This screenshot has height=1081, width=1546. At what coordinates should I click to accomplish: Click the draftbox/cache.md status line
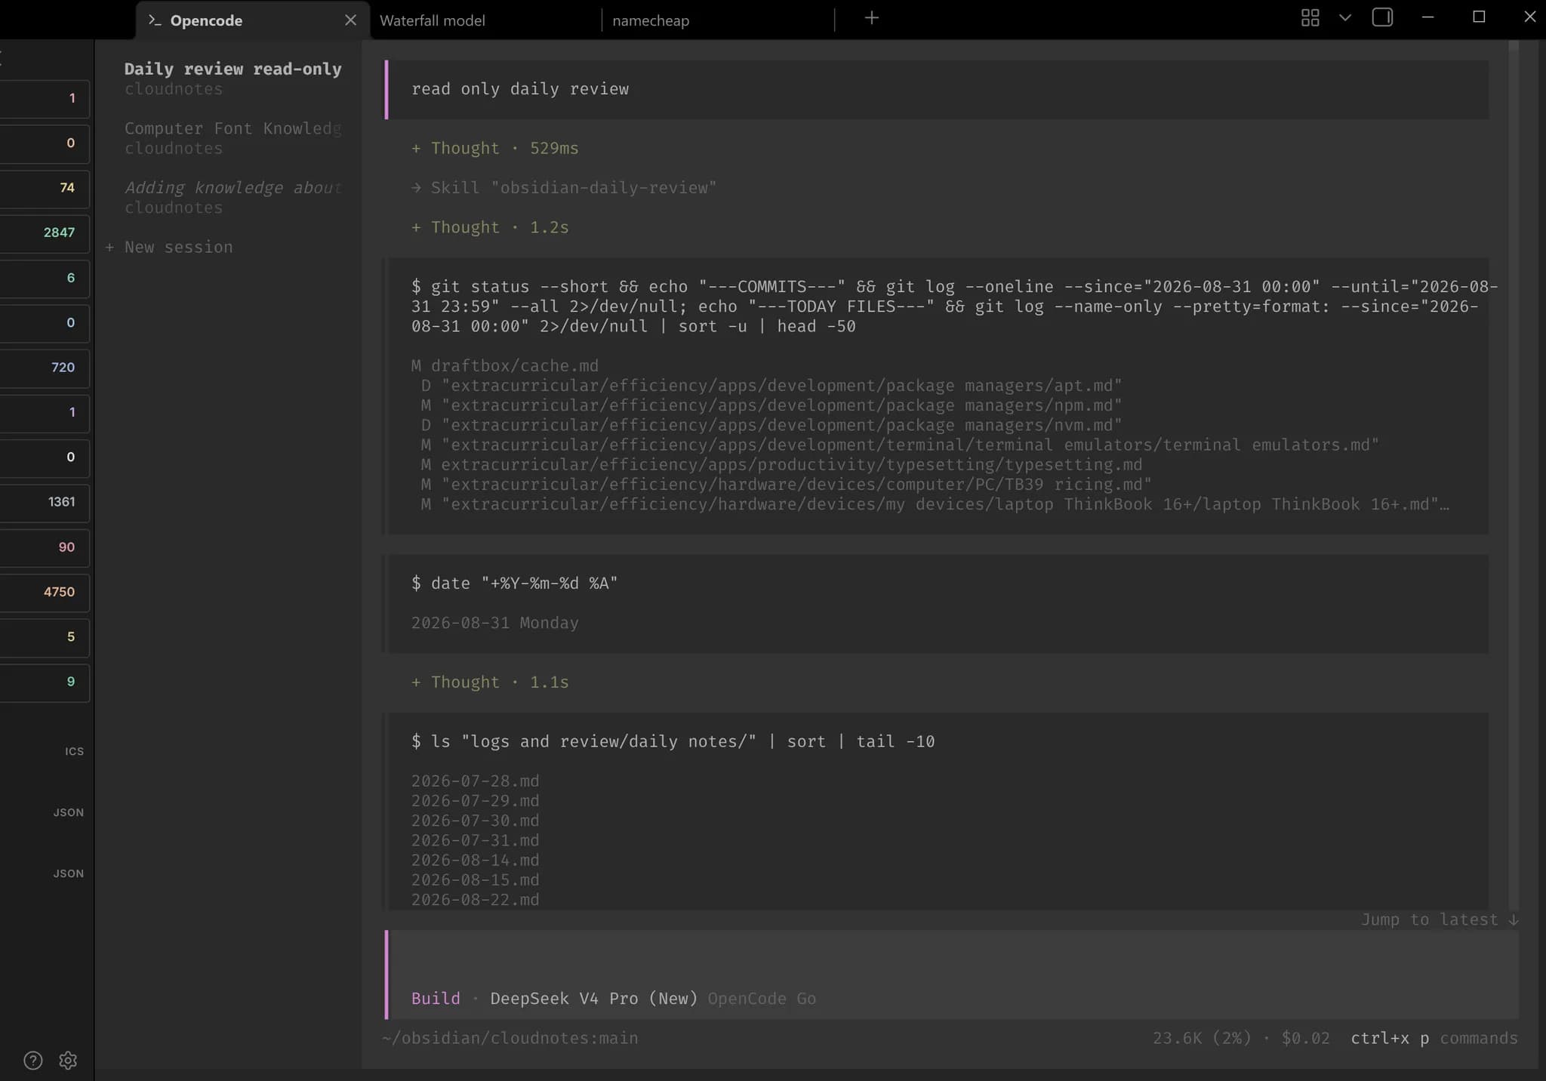pyautogui.click(x=504, y=366)
